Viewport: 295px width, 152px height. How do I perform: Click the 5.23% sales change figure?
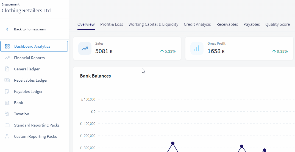(x=170, y=51)
